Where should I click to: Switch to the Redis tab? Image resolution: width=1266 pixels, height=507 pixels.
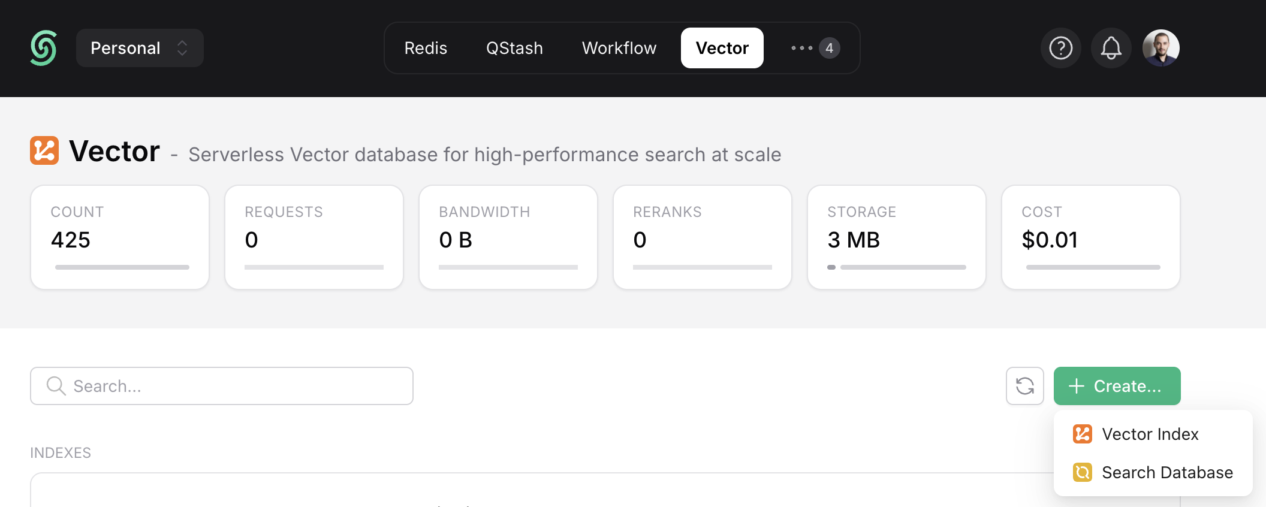pos(426,48)
